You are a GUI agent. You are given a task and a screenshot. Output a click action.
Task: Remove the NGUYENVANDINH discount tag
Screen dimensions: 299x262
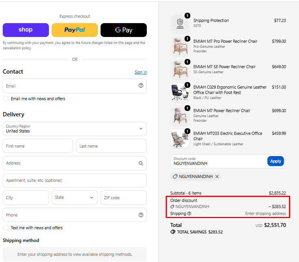[x=217, y=176]
